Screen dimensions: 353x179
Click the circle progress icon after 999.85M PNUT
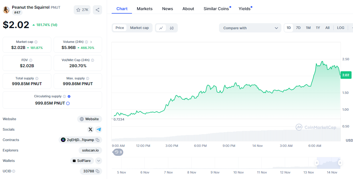68,103
